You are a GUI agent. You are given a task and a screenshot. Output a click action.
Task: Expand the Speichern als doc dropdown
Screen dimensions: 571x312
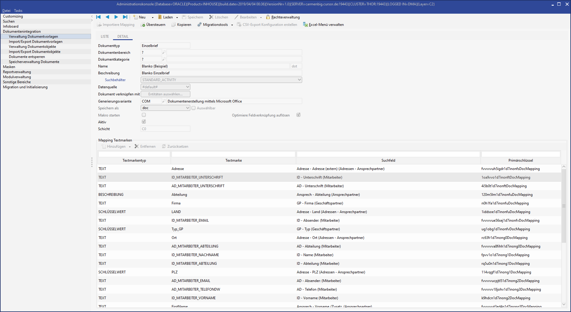pyautogui.click(x=187, y=108)
